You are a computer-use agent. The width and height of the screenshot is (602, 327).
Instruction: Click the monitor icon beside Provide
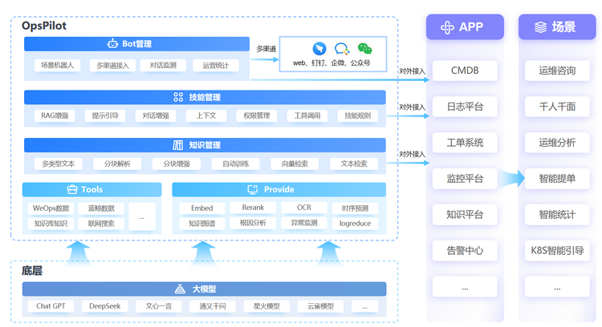(x=253, y=189)
